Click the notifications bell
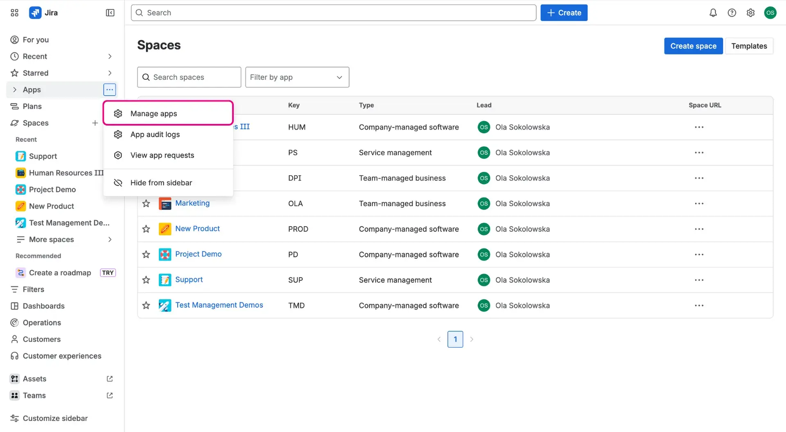Image resolution: width=786 pixels, height=432 pixels. [713, 13]
